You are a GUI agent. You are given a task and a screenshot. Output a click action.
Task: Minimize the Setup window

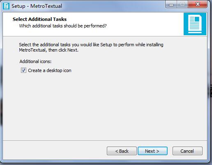tap(171, 5)
